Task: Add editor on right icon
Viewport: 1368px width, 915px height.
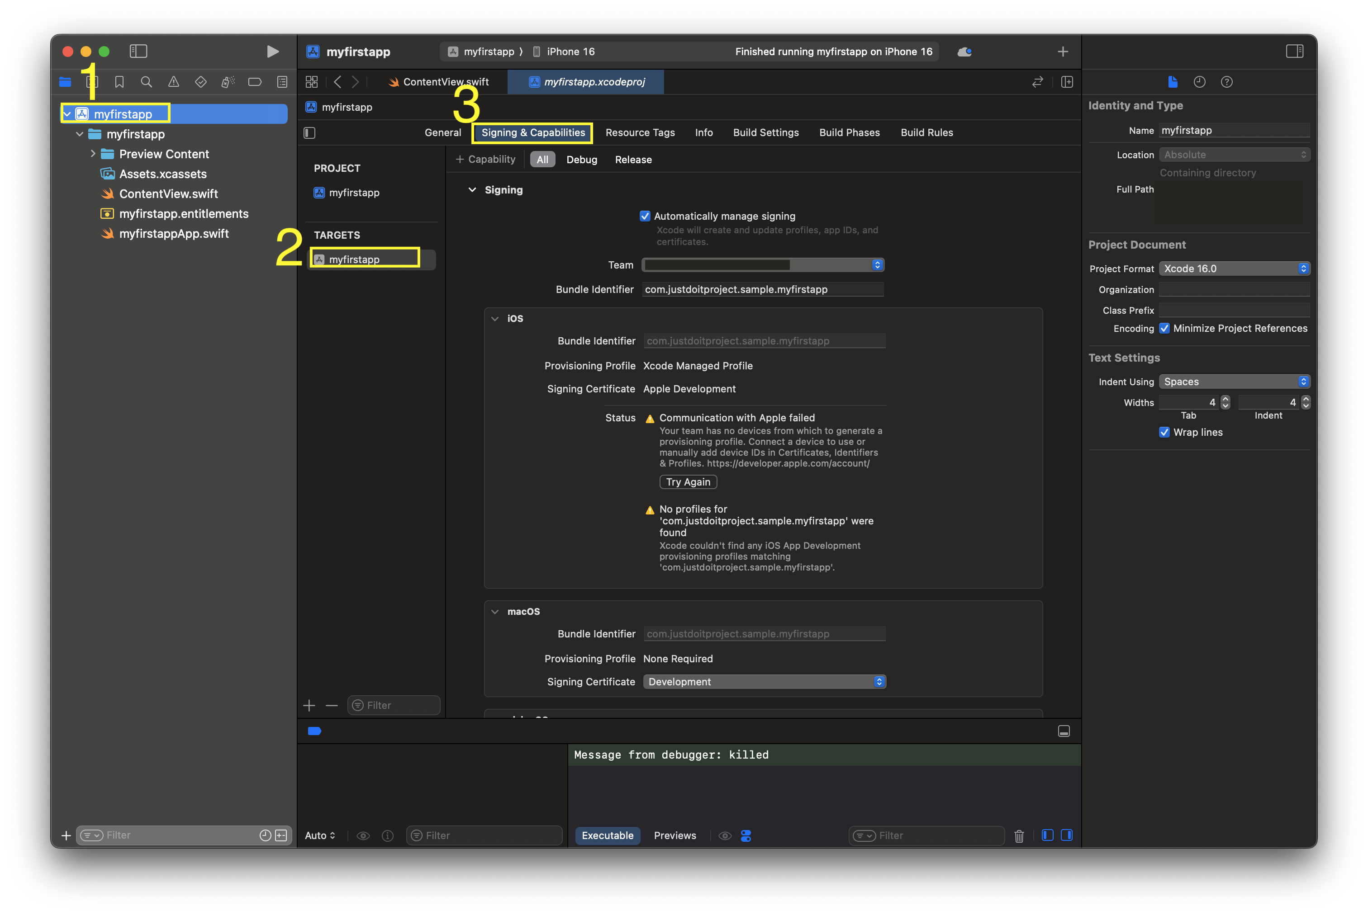Action: 1067,82
